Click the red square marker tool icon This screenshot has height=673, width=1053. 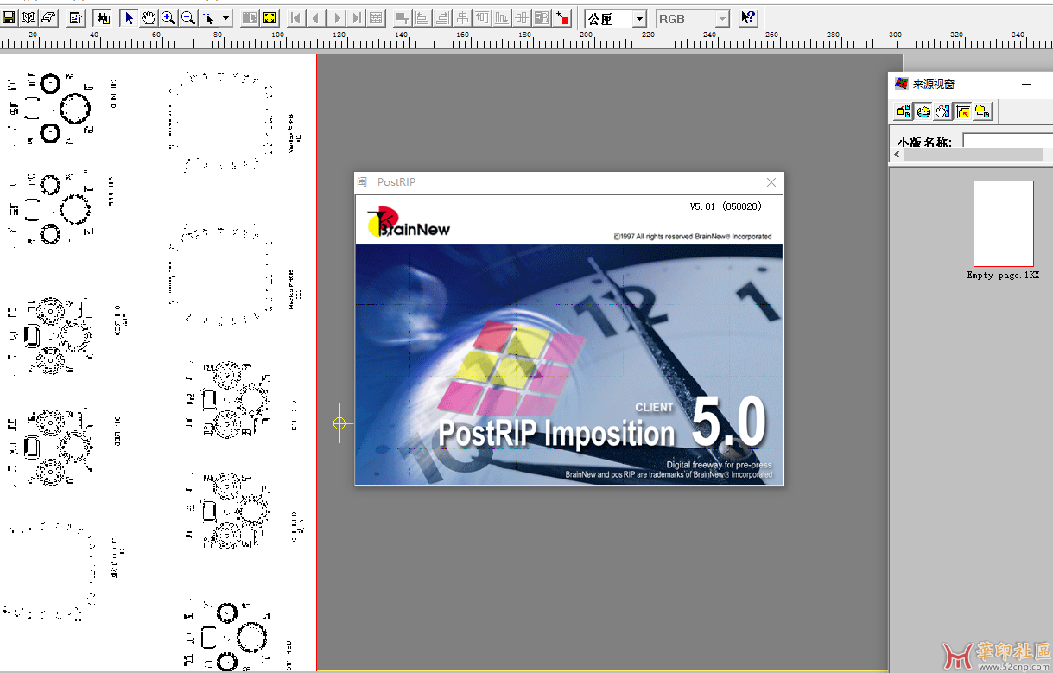(562, 17)
